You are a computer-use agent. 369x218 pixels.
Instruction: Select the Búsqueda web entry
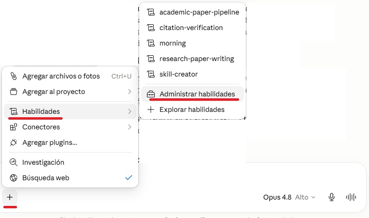point(70,178)
